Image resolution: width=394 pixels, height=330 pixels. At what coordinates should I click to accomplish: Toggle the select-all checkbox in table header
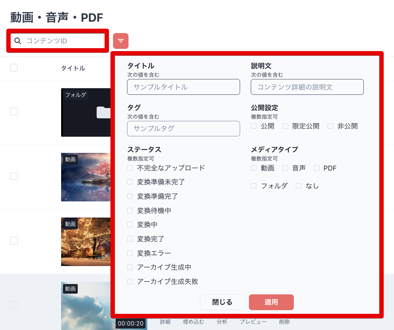click(x=14, y=68)
